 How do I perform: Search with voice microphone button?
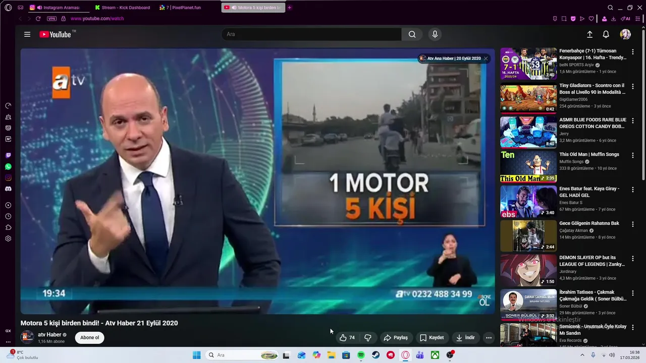click(x=435, y=34)
